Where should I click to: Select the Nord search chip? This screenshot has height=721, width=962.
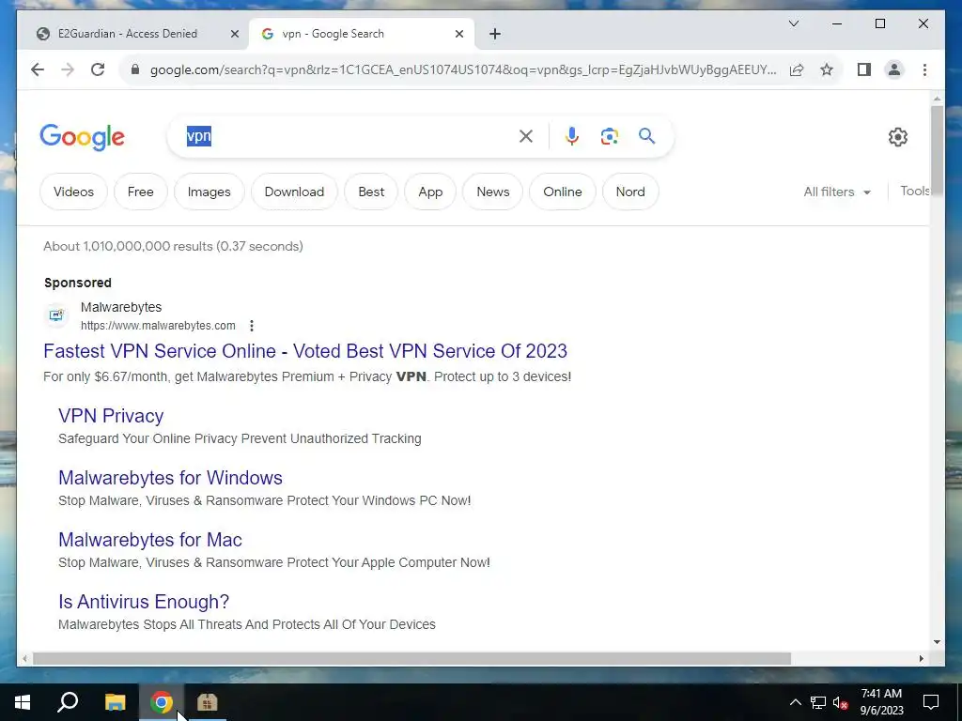coord(630,192)
